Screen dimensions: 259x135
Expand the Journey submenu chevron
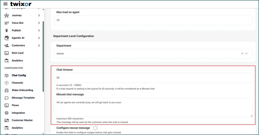(39, 15)
